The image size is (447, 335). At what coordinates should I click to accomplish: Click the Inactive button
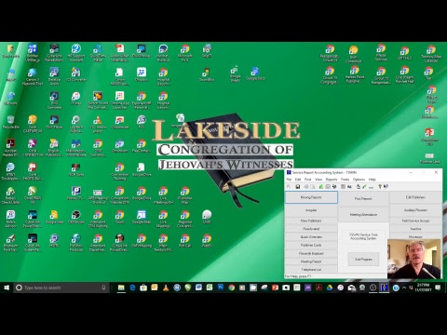click(415, 229)
